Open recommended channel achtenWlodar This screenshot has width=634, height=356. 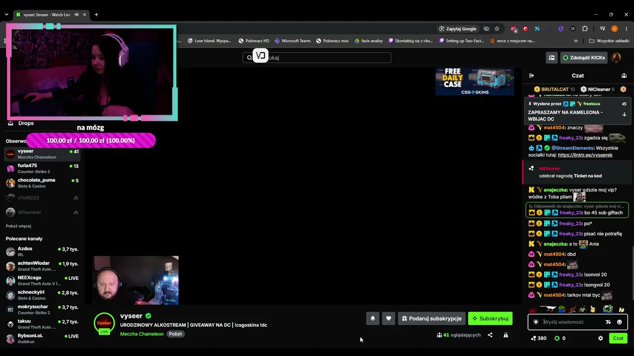[42, 266]
